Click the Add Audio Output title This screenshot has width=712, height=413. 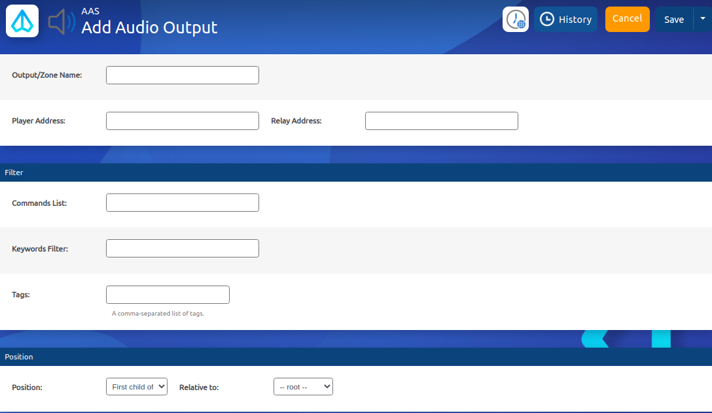pos(149,28)
